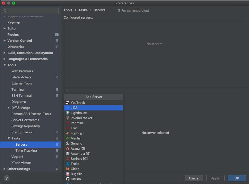The height and width of the screenshot is (184, 249).
Task: Click the Generic globe icon
Action: [68, 143]
